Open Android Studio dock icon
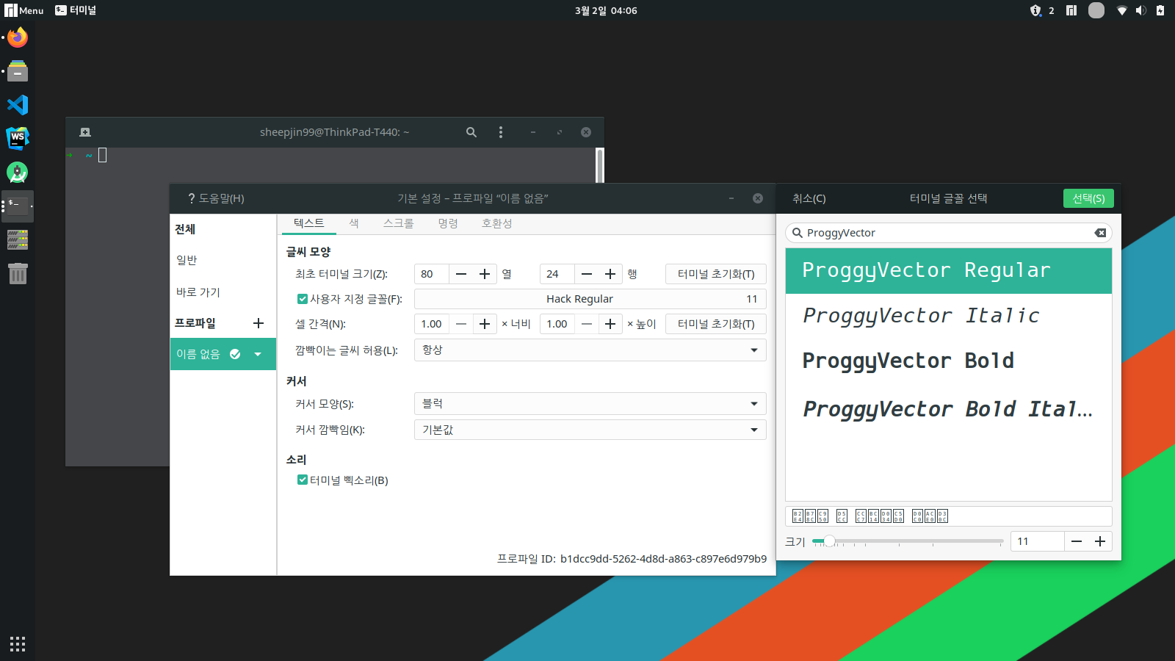The height and width of the screenshot is (661, 1175). [x=18, y=173]
